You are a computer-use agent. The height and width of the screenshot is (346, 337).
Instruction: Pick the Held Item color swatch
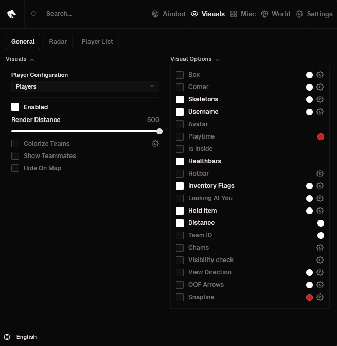coord(309,211)
